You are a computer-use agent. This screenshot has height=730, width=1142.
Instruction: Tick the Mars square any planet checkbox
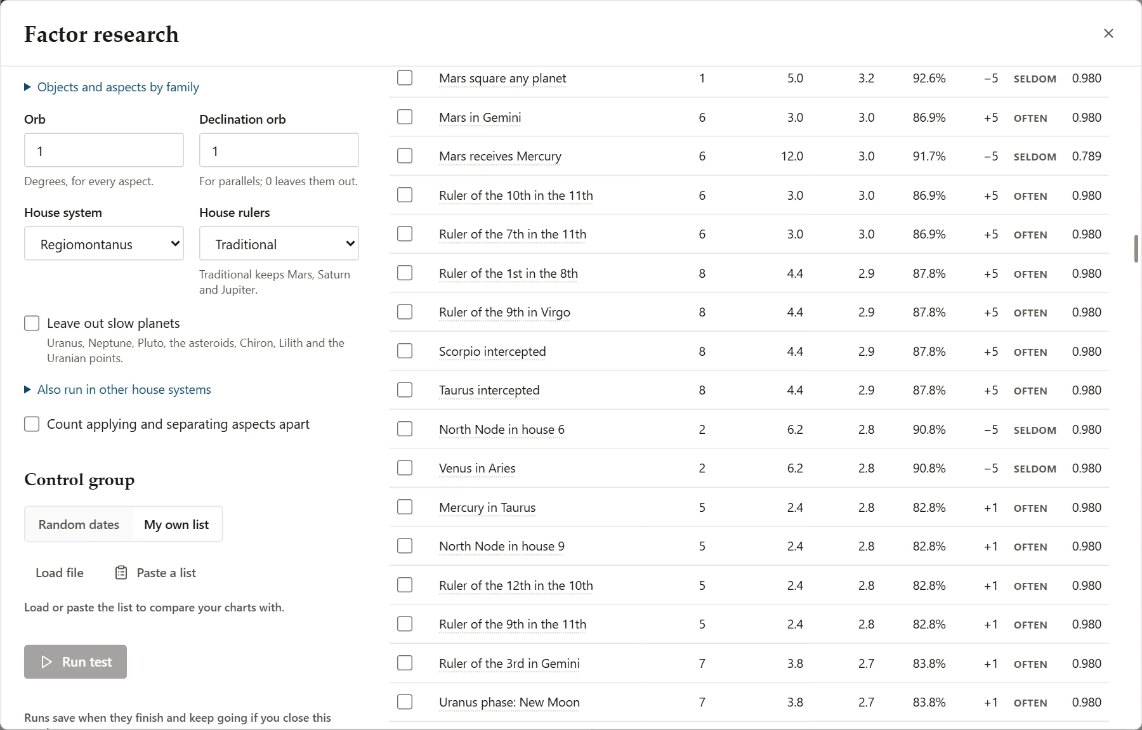(x=405, y=78)
